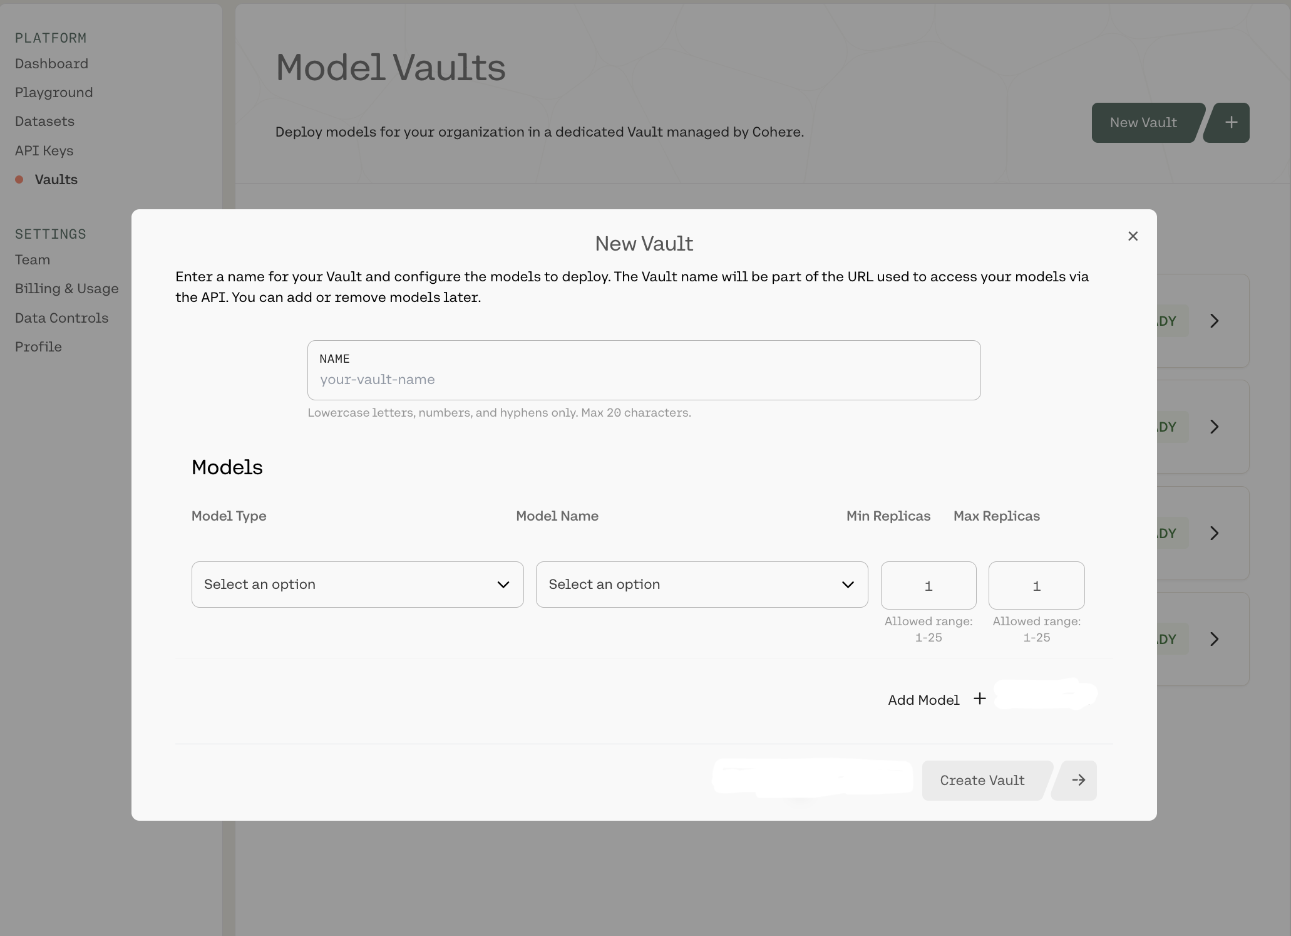Screen dimensions: 1291x936
Task: Open the second vault row chevron
Action: click(x=1214, y=427)
